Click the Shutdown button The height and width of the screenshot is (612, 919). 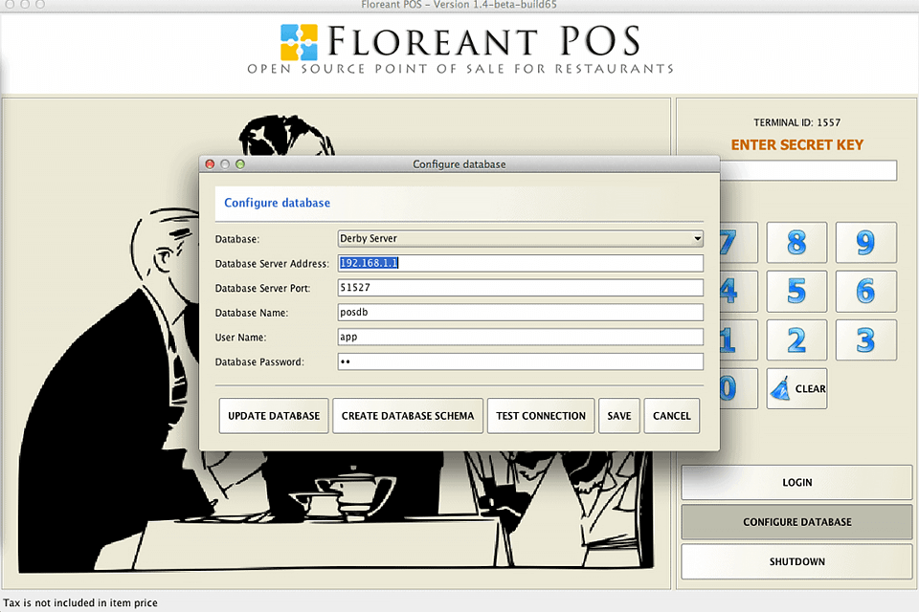pyautogui.click(x=796, y=561)
